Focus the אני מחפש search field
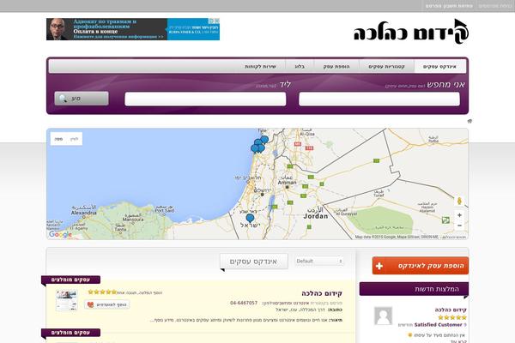The image size is (515, 343). (x=379, y=99)
